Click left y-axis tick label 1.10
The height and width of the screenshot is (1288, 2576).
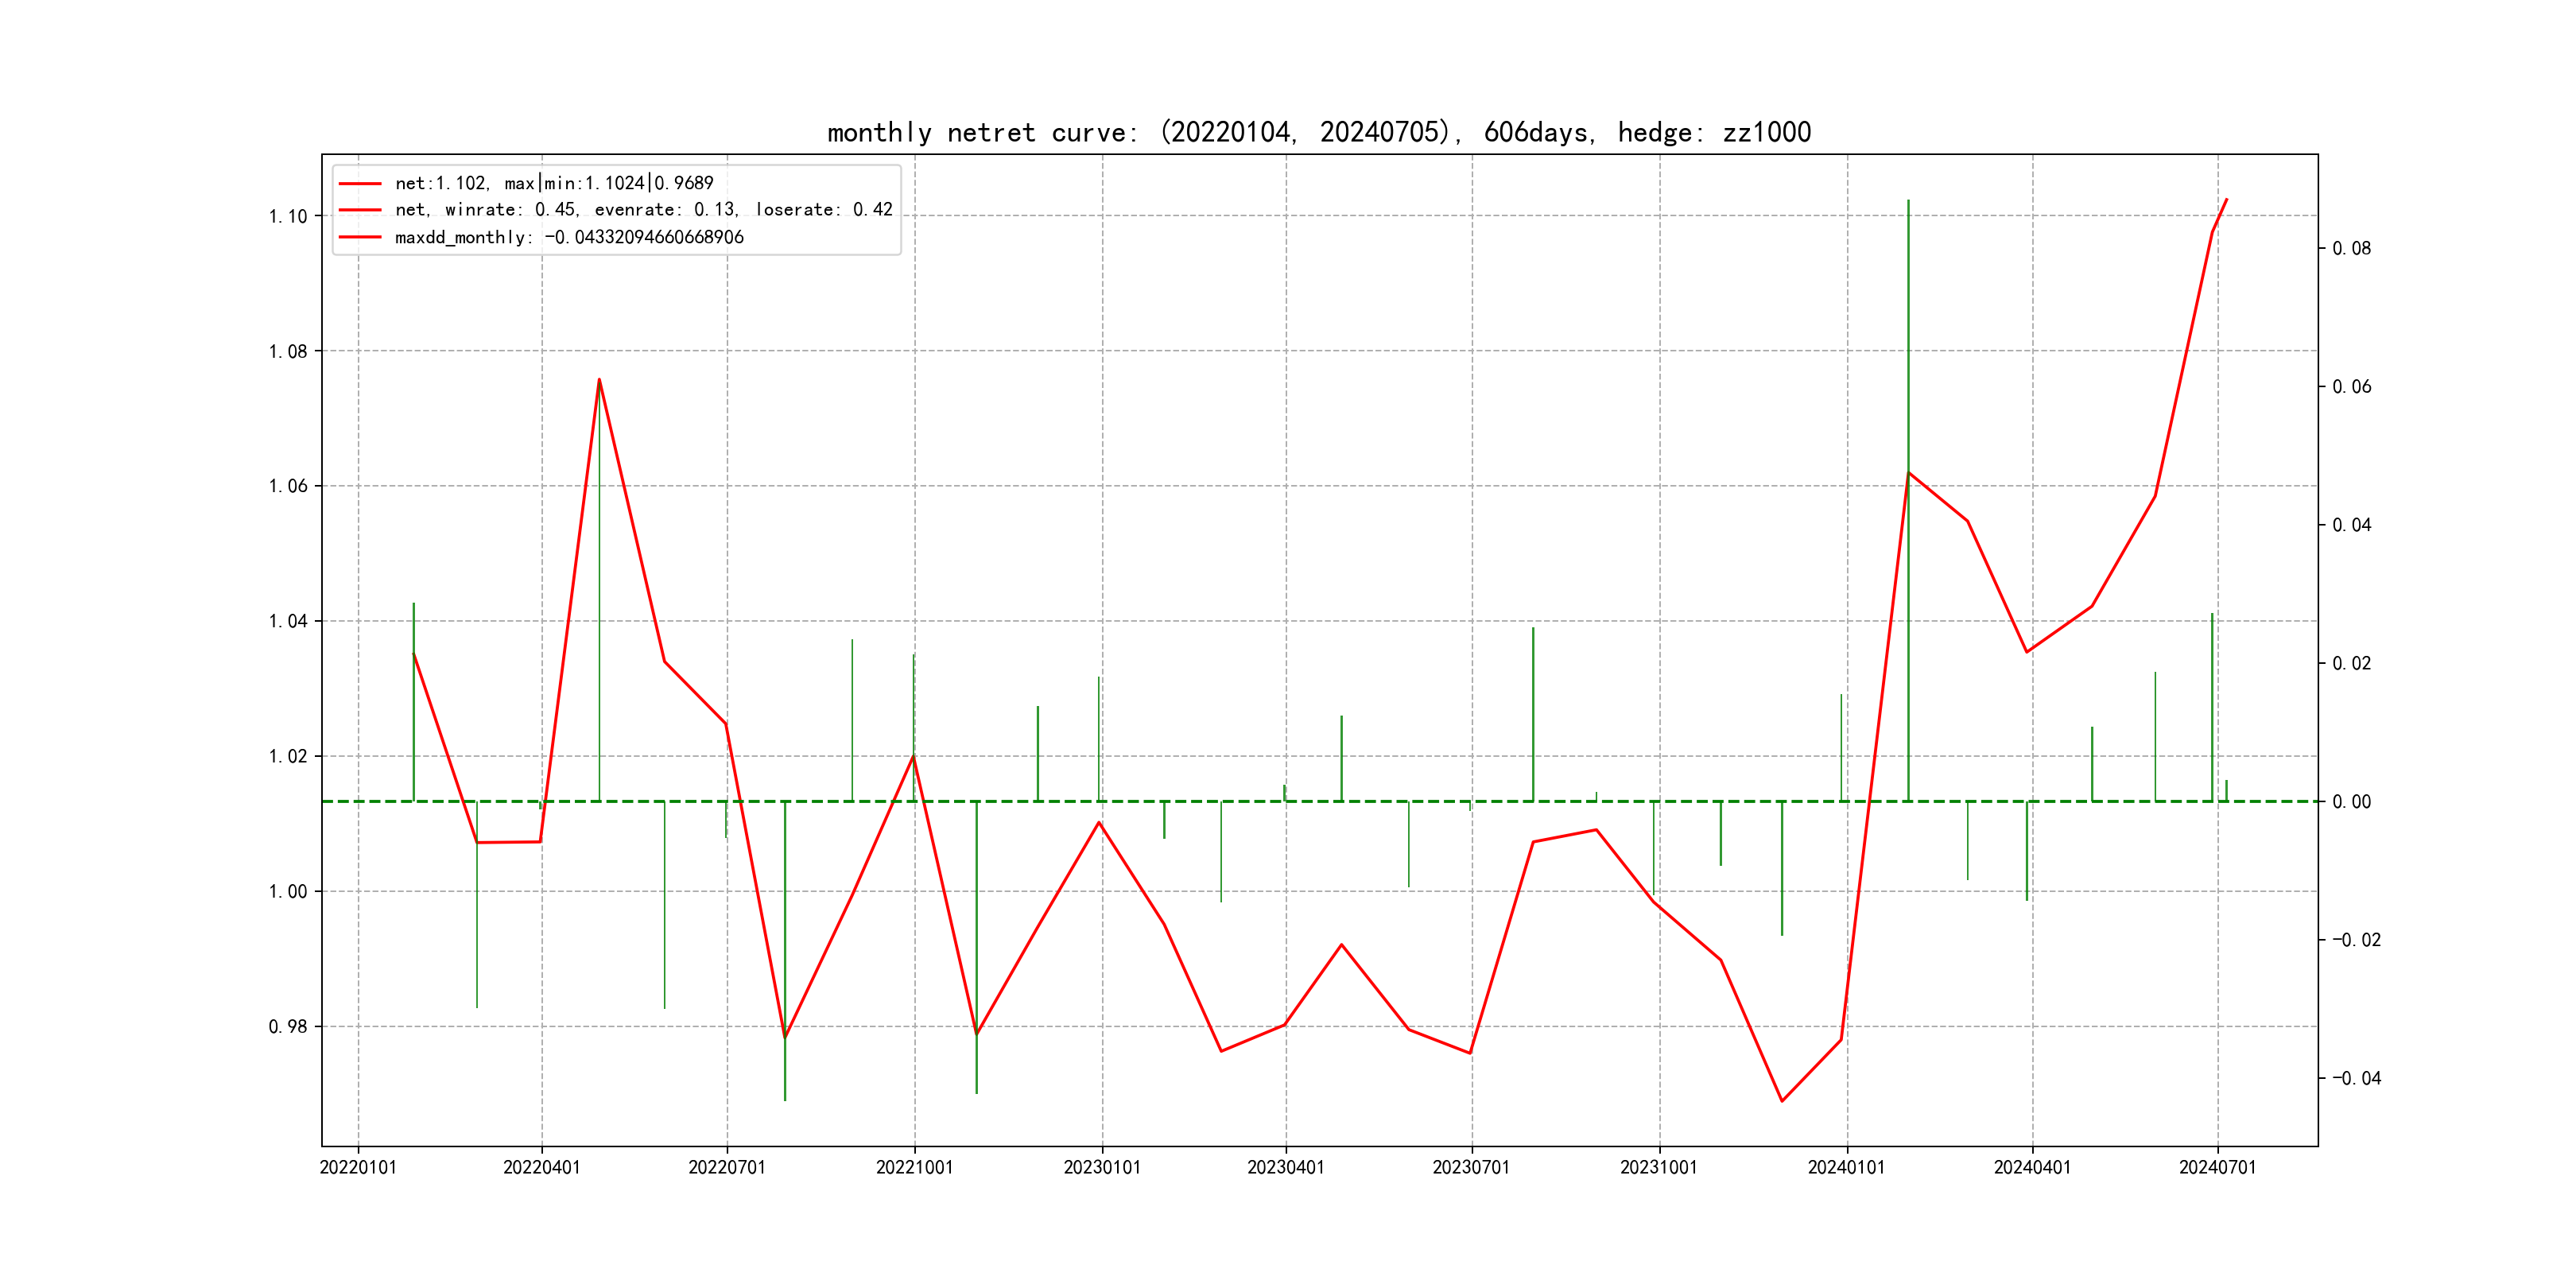click(x=288, y=216)
